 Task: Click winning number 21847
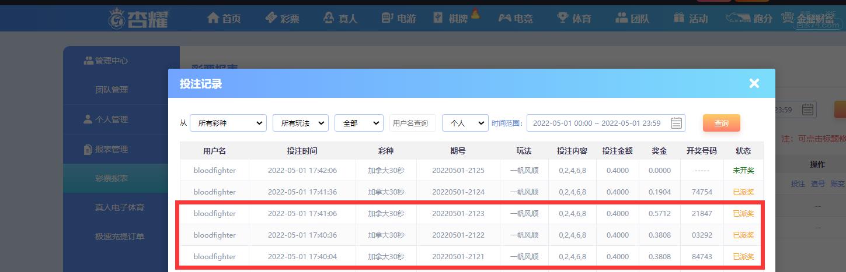702,214
